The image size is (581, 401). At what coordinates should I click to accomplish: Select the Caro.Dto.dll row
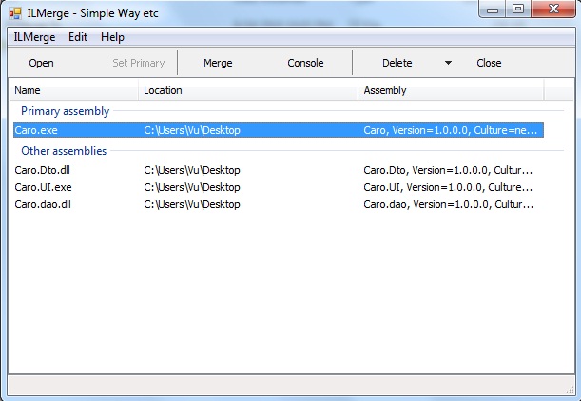click(279, 170)
